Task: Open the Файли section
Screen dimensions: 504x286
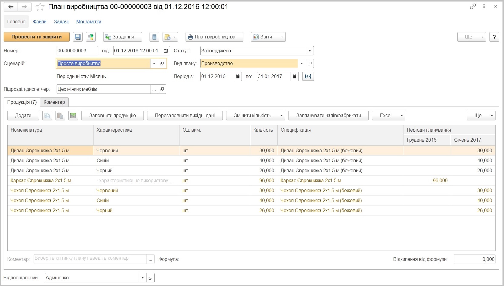Action: 40,22
